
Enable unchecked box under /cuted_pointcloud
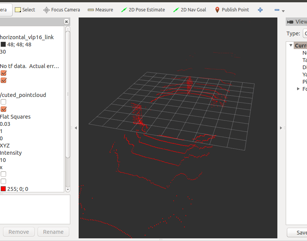tap(3, 102)
